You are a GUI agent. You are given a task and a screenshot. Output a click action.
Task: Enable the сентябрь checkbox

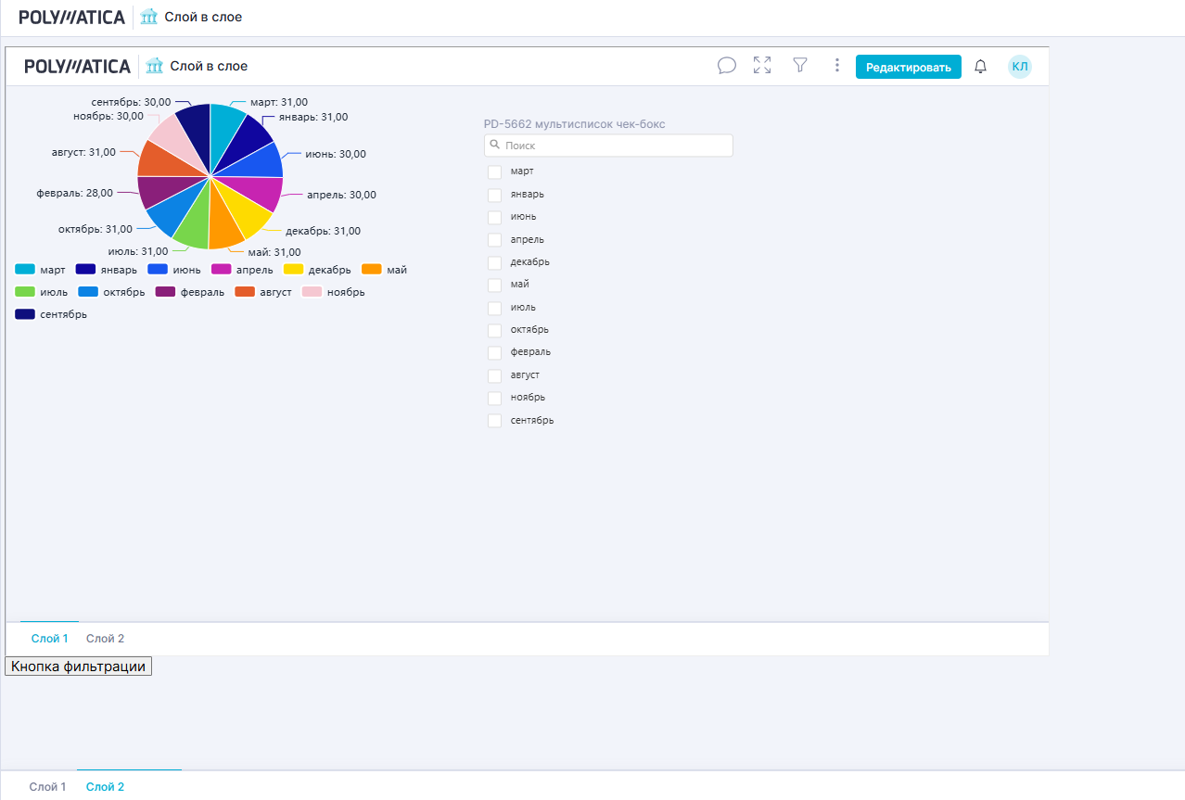coord(495,421)
